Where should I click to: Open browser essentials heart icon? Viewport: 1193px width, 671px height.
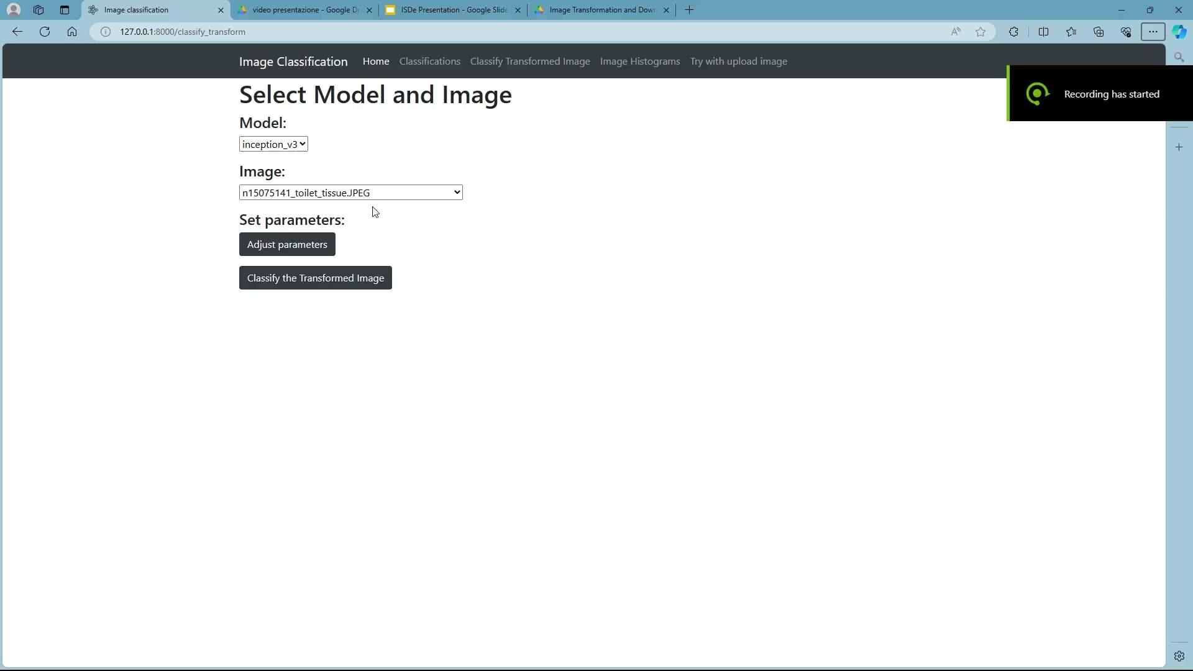(1126, 32)
